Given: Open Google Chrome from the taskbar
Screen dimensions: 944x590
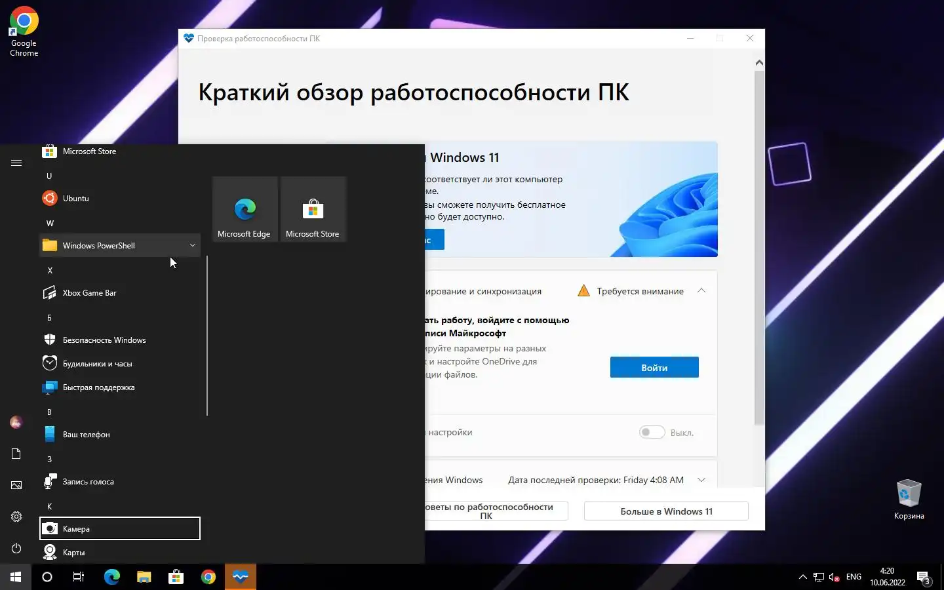Looking at the screenshot, I should [208, 577].
